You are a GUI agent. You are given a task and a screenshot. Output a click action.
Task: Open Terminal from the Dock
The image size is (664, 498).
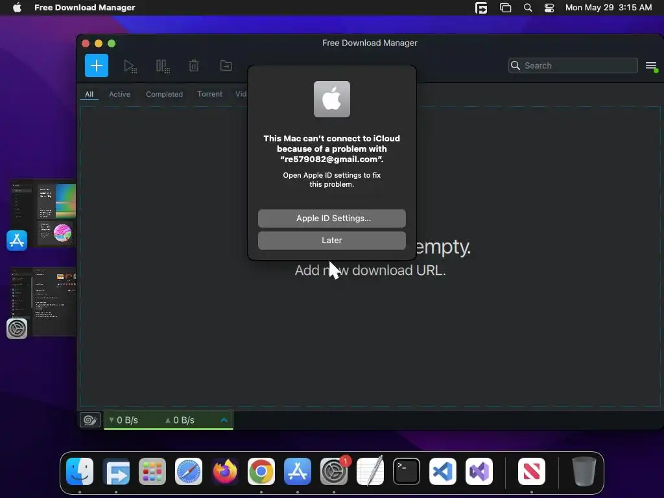407,471
